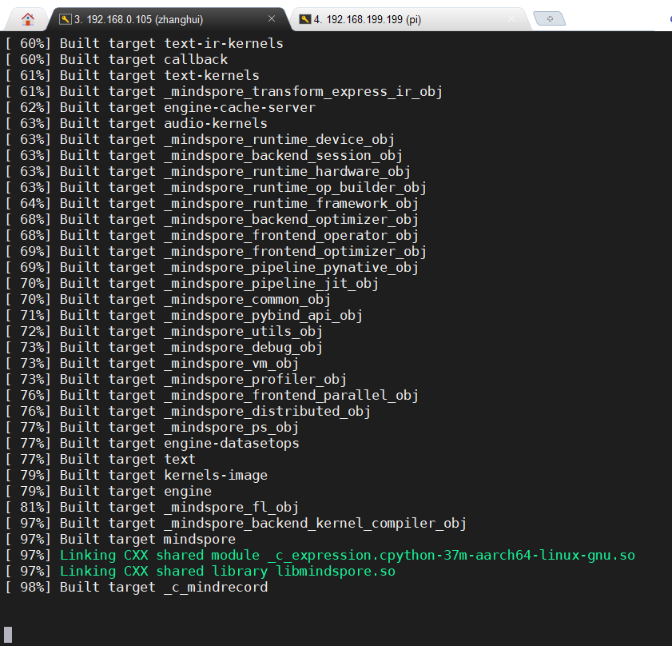Click the wrench icon on pi tab
672x646 pixels.
(304, 19)
